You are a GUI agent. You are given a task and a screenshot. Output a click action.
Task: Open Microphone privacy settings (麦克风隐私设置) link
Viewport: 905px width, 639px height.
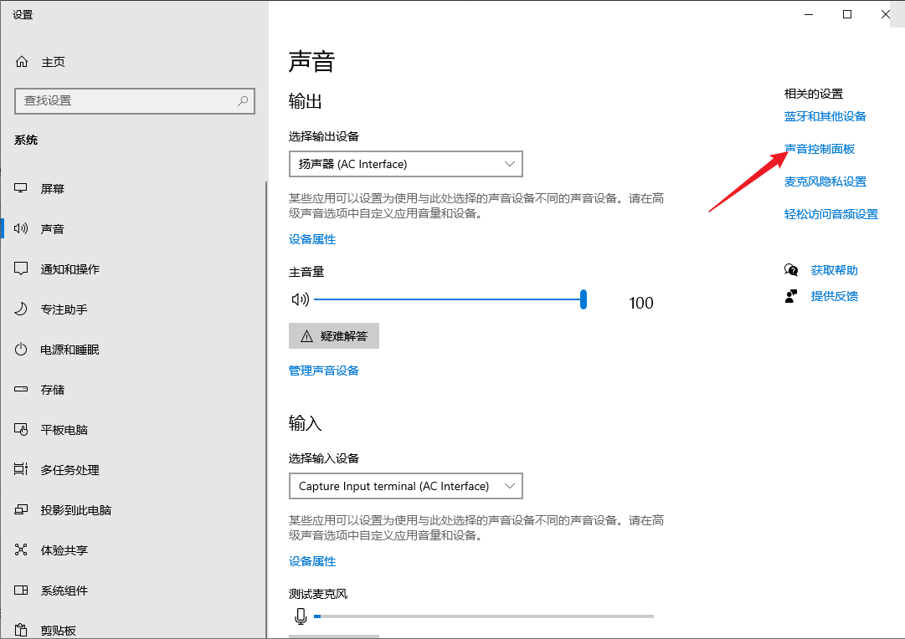[x=825, y=181]
